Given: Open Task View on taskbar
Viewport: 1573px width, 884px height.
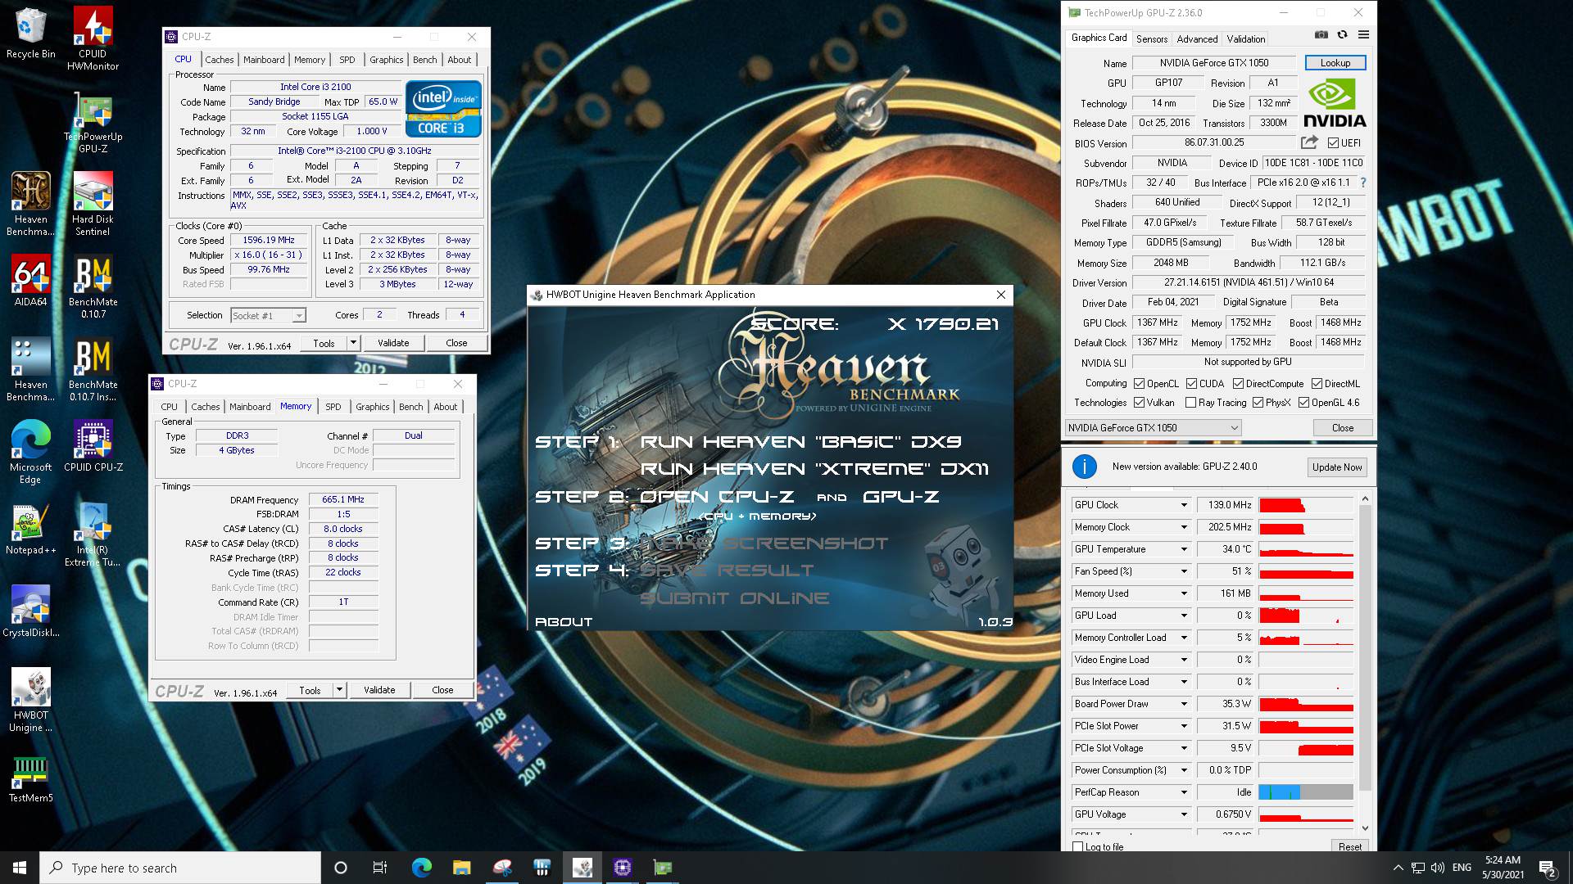Looking at the screenshot, I should click(380, 868).
